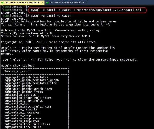Click the 'automation_templates' row
The height and width of the screenshot is (129, 154).
coord(22,121)
